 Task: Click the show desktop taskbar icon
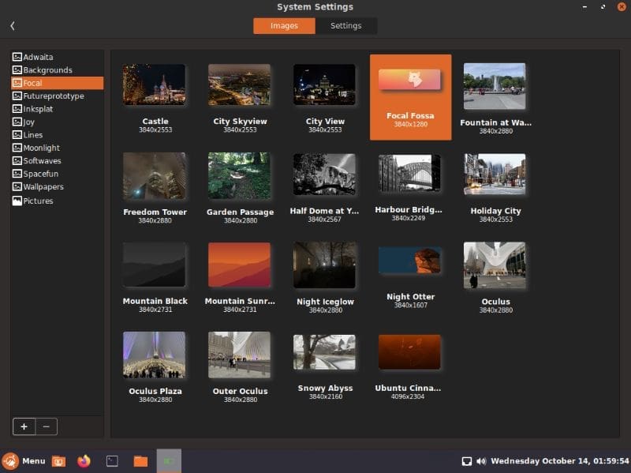(58, 461)
